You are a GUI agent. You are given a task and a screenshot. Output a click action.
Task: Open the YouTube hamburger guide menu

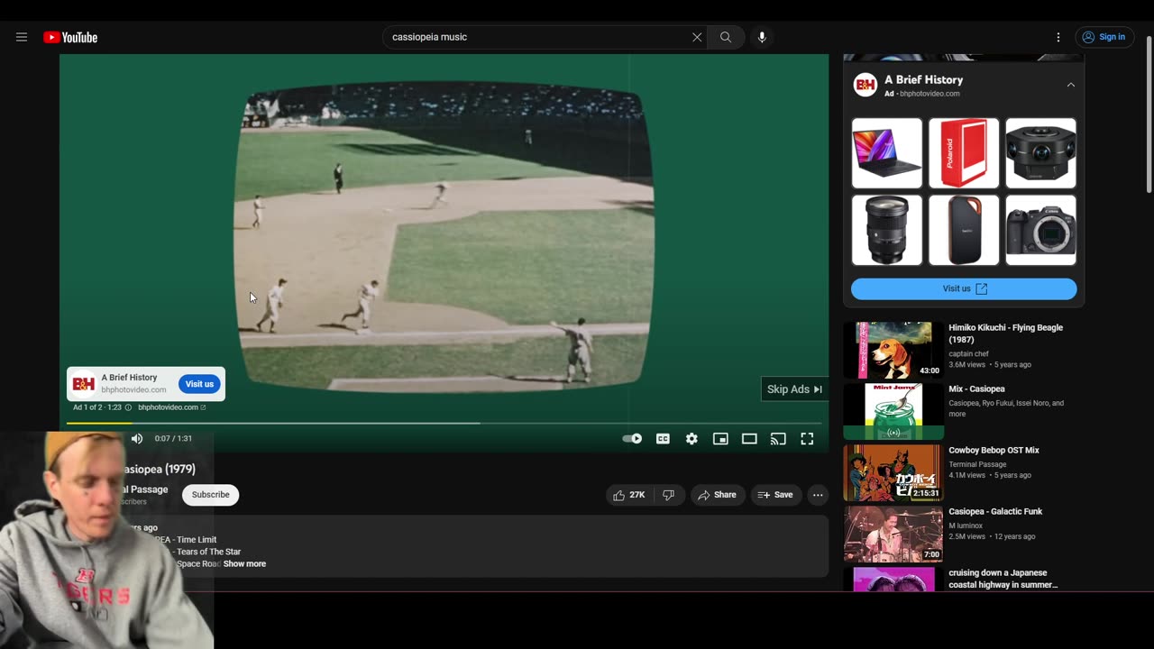[22, 37]
